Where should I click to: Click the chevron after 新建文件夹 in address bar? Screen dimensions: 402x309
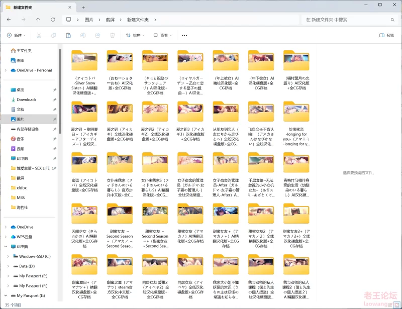(155, 20)
